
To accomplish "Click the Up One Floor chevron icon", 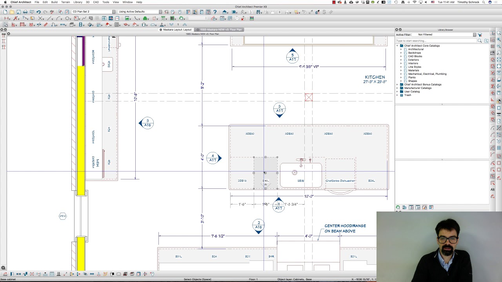I will tap(185, 25).
